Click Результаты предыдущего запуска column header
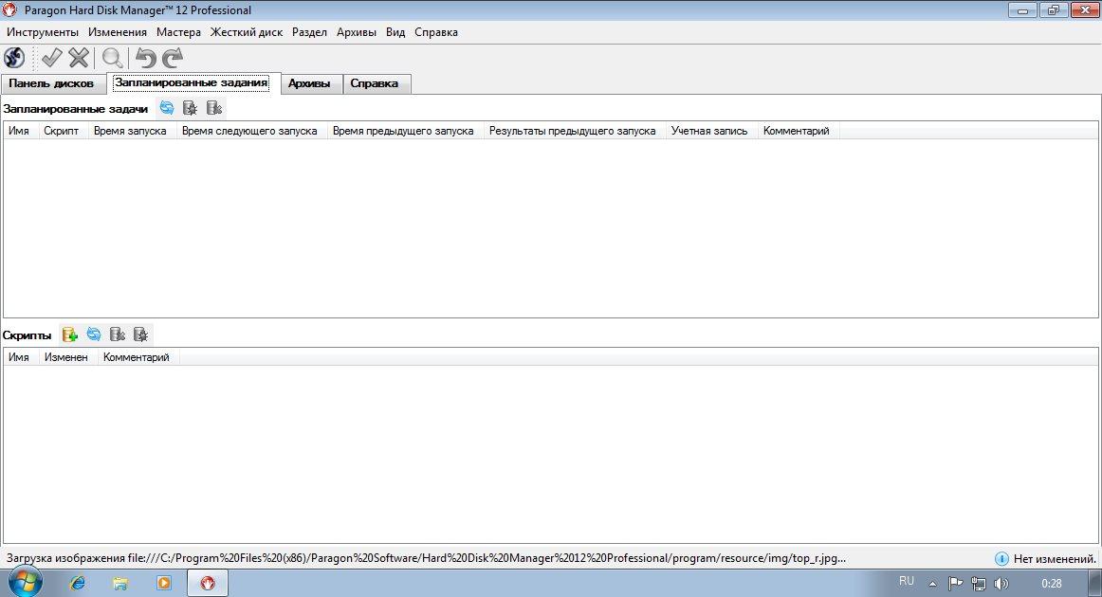 (x=573, y=131)
